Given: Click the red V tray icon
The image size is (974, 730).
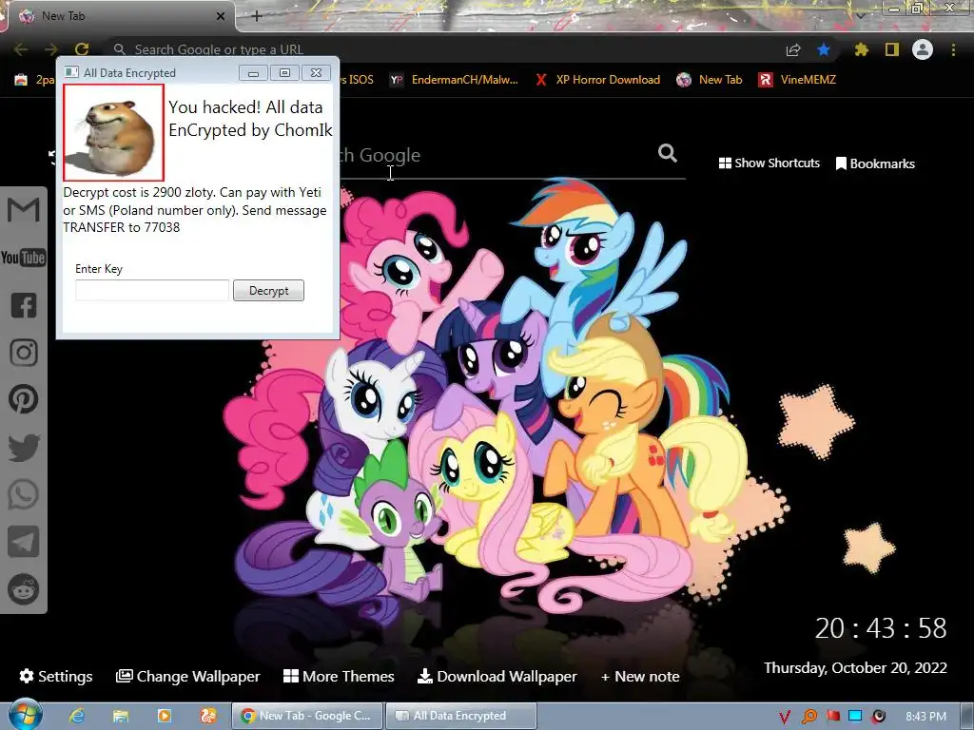Looking at the screenshot, I should click(x=785, y=717).
